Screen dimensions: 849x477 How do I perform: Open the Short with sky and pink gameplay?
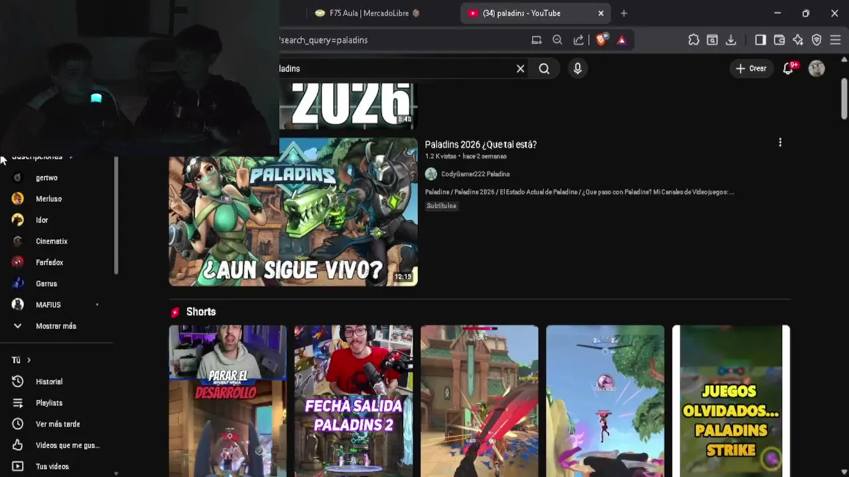(x=605, y=401)
